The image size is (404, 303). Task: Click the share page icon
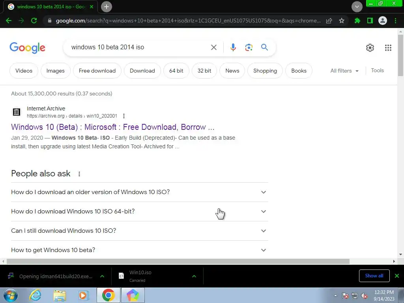point(329,21)
